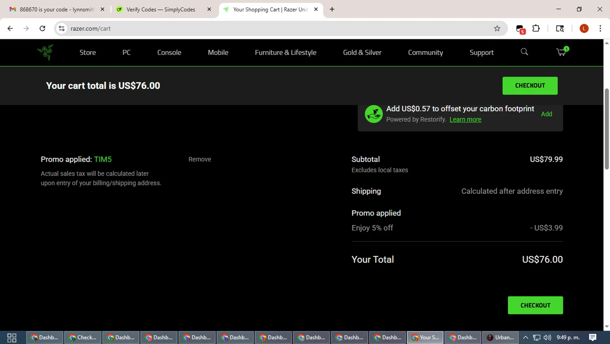Open the Furniture & Lifestyle menu

click(x=285, y=52)
